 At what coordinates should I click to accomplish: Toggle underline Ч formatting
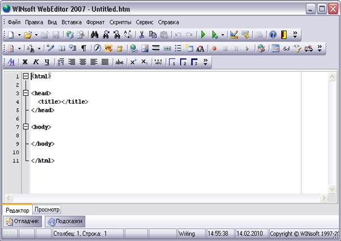(47, 62)
